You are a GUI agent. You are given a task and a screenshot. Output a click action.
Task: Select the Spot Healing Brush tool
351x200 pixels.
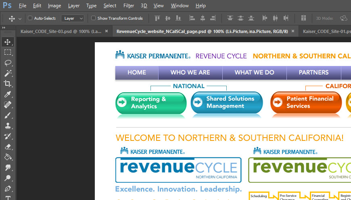click(x=8, y=105)
